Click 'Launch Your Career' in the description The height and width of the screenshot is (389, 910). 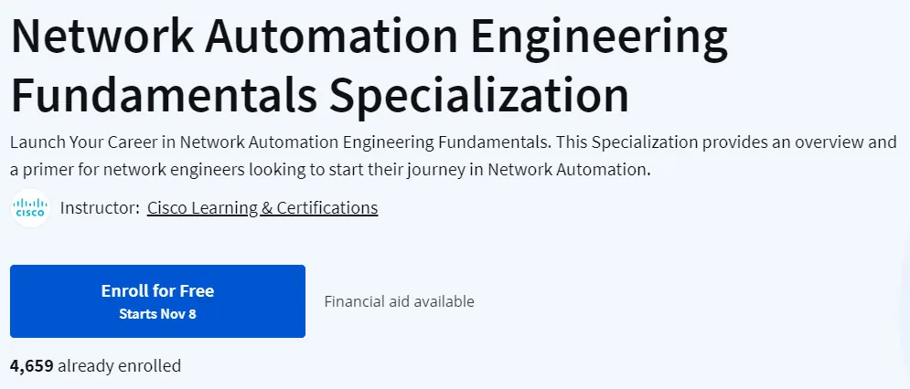92,142
